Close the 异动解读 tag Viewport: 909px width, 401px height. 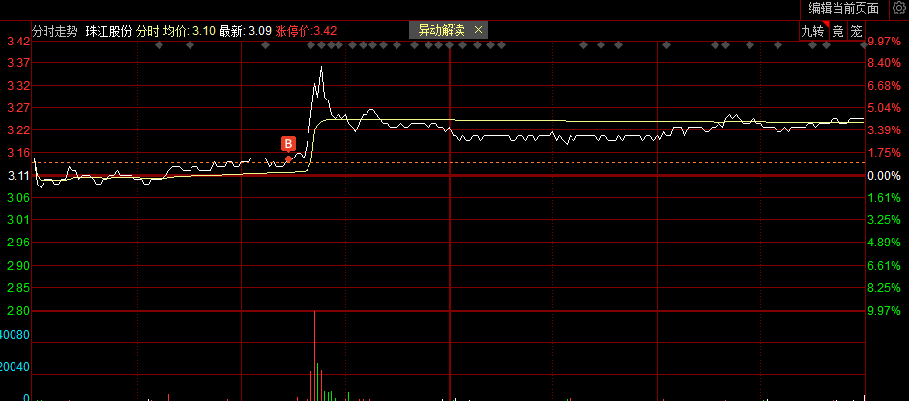coord(479,30)
